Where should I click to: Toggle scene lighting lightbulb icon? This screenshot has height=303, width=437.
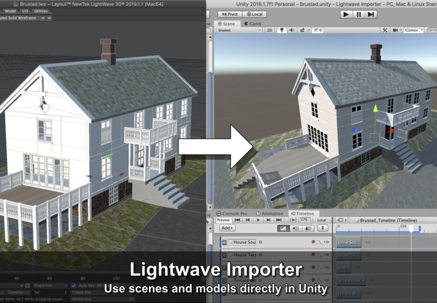coord(282,30)
